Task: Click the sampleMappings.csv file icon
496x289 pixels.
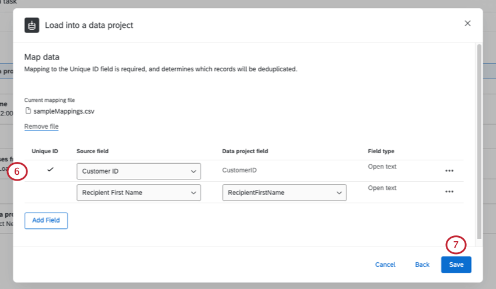Action: (x=27, y=111)
